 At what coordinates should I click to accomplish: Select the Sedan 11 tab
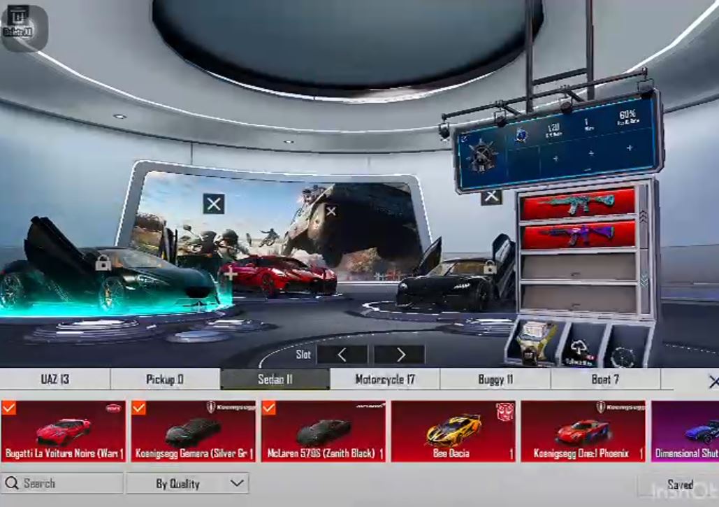(x=275, y=380)
